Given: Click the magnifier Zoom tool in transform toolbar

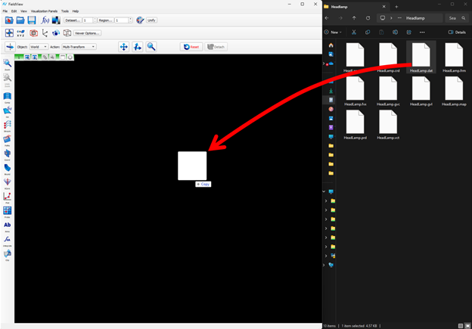Looking at the screenshot, I should click(151, 47).
